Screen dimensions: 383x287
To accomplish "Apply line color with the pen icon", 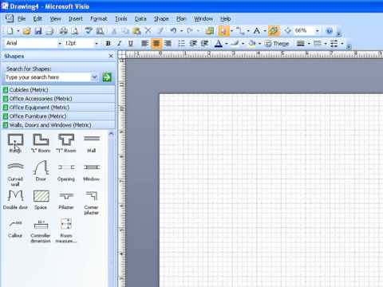I will (235, 43).
